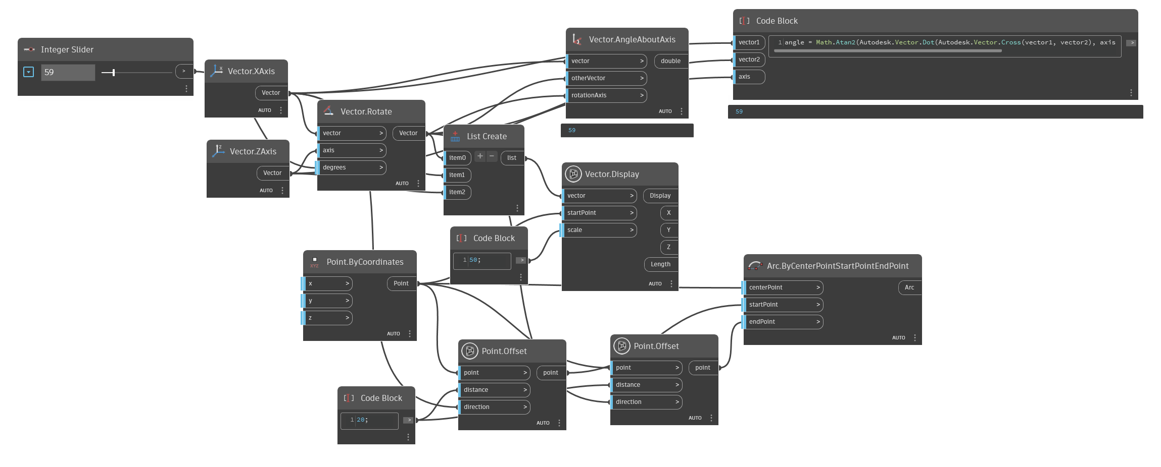The width and height of the screenshot is (1161, 467).
Task: Click the Vector.Display node icon
Action: point(573,174)
